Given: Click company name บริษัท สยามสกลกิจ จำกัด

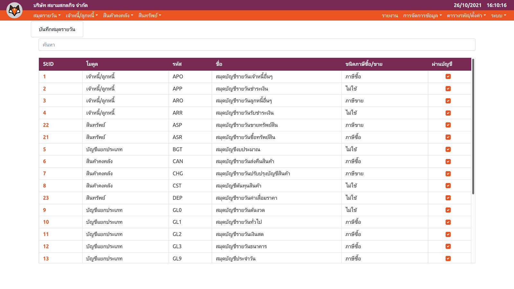Looking at the screenshot, I should point(60,5).
